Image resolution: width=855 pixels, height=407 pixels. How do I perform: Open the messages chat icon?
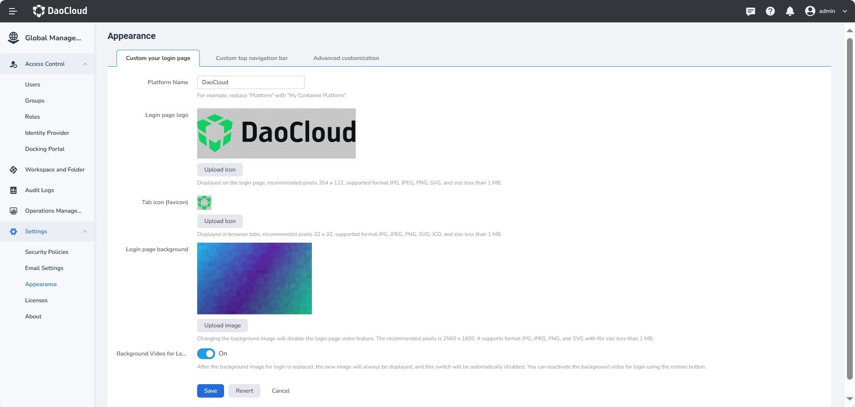click(x=751, y=11)
